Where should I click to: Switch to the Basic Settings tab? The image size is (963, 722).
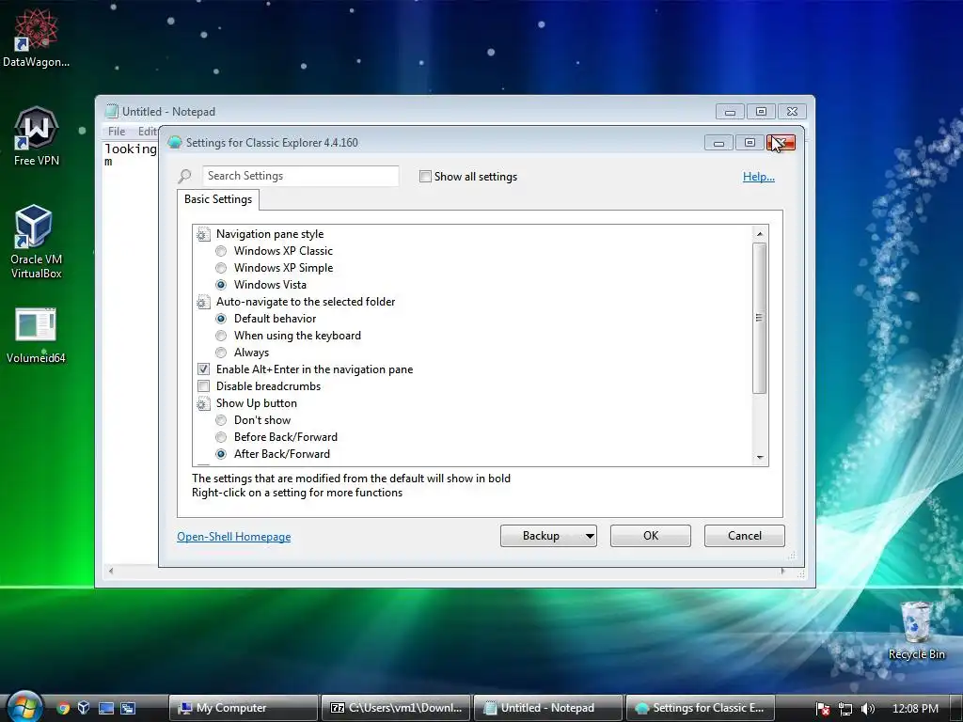[218, 199]
